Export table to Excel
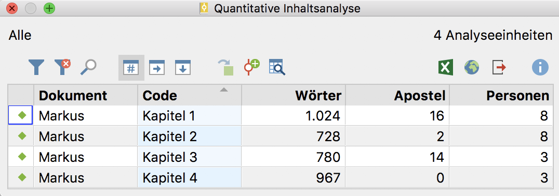 446,67
